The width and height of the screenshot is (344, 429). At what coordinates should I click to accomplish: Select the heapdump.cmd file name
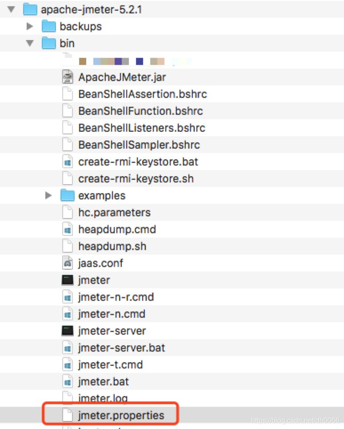[x=117, y=230]
